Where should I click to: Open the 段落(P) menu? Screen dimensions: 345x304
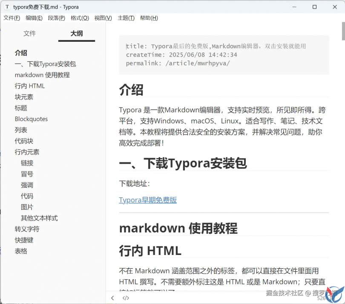(57, 18)
